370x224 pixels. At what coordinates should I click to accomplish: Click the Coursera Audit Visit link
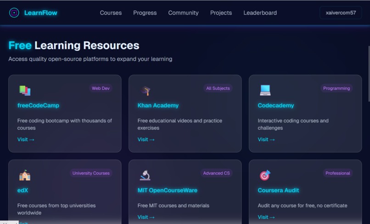pyautogui.click(x=266, y=217)
